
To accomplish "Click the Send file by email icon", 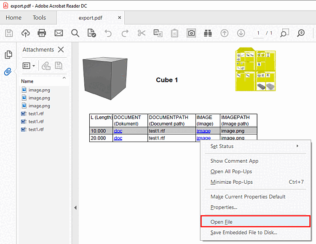I will tap(59, 33).
